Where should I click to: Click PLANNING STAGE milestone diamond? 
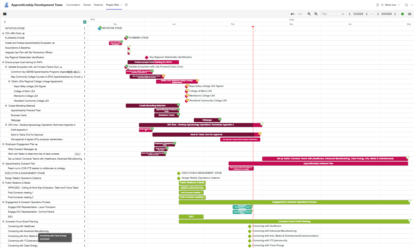click(126, 38)
